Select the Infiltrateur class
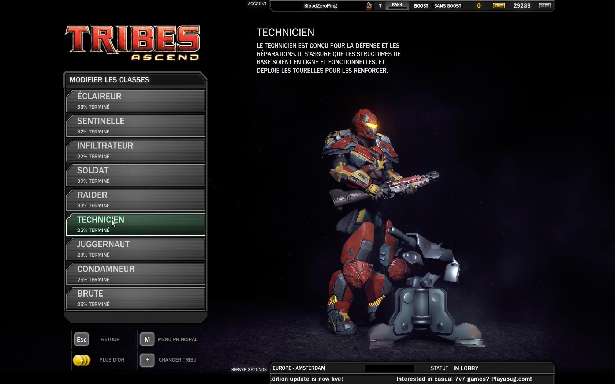The height and width of the screenshot is (384, 615). [x=135, y=150]
